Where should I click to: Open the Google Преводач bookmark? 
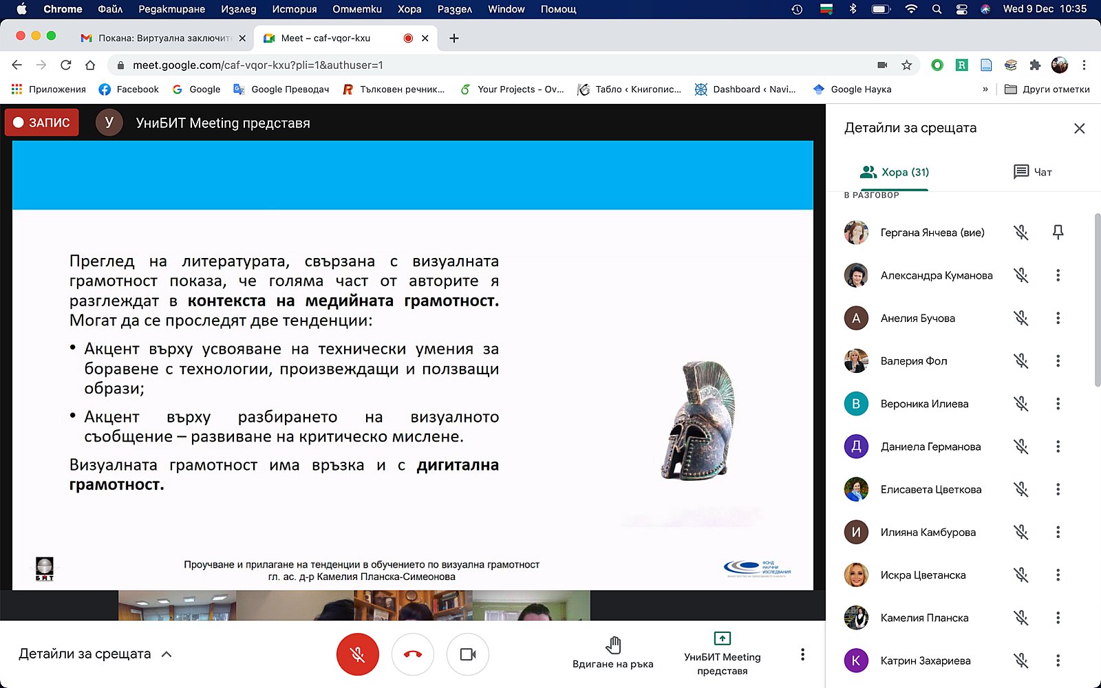[x=281, y=89]
